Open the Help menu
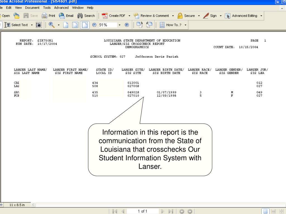This screenshot has width=286, height=214. click(x=90, y=8)
